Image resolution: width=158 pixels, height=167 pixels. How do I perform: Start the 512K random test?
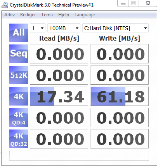(19, 75)
